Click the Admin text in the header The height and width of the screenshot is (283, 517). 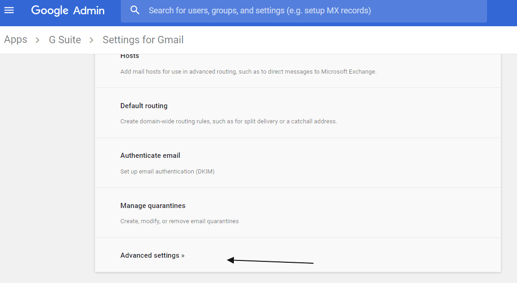[x=90, y=11]
